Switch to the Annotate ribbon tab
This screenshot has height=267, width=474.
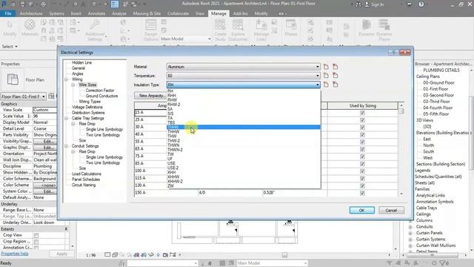coord(96,13)
